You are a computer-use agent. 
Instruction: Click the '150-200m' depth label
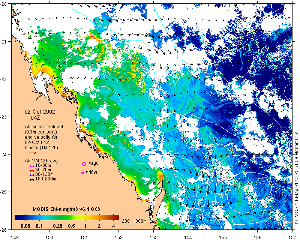(x=46, y=179)
